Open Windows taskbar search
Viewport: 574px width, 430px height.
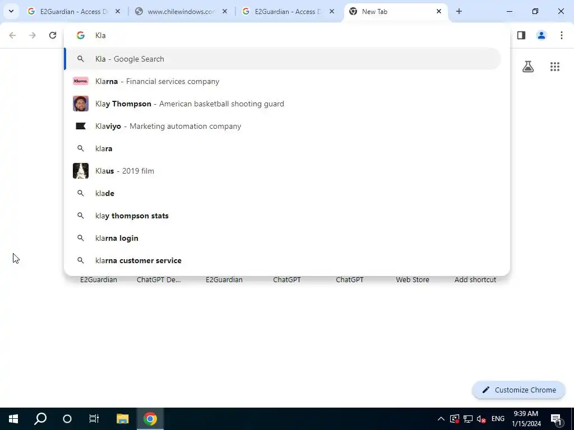point(40,419)
